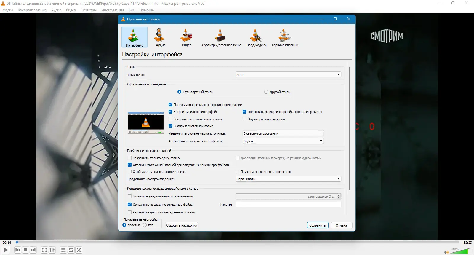Click the Отмена button
The height and width of the screenshot is (255, 474).
(x=341, y=225)
